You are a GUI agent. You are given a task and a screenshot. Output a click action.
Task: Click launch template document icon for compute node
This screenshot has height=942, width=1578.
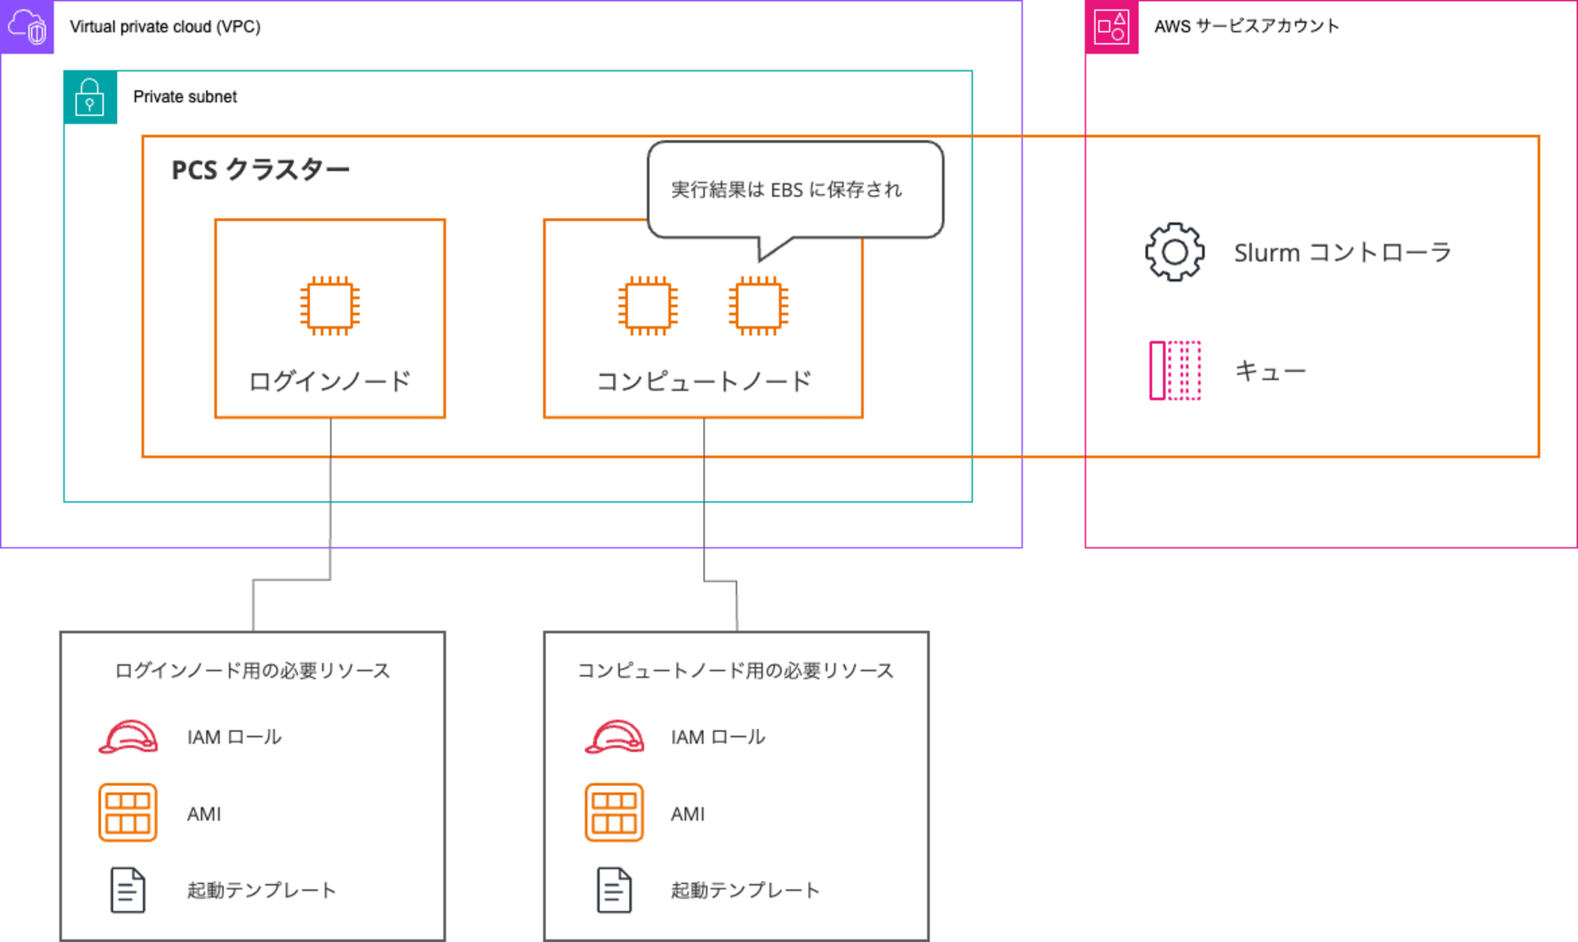614,890
